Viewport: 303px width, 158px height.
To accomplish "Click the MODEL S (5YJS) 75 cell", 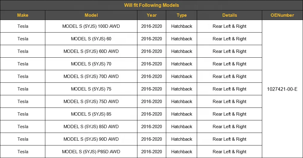I will pyautogui.click(x=91, y=89).
